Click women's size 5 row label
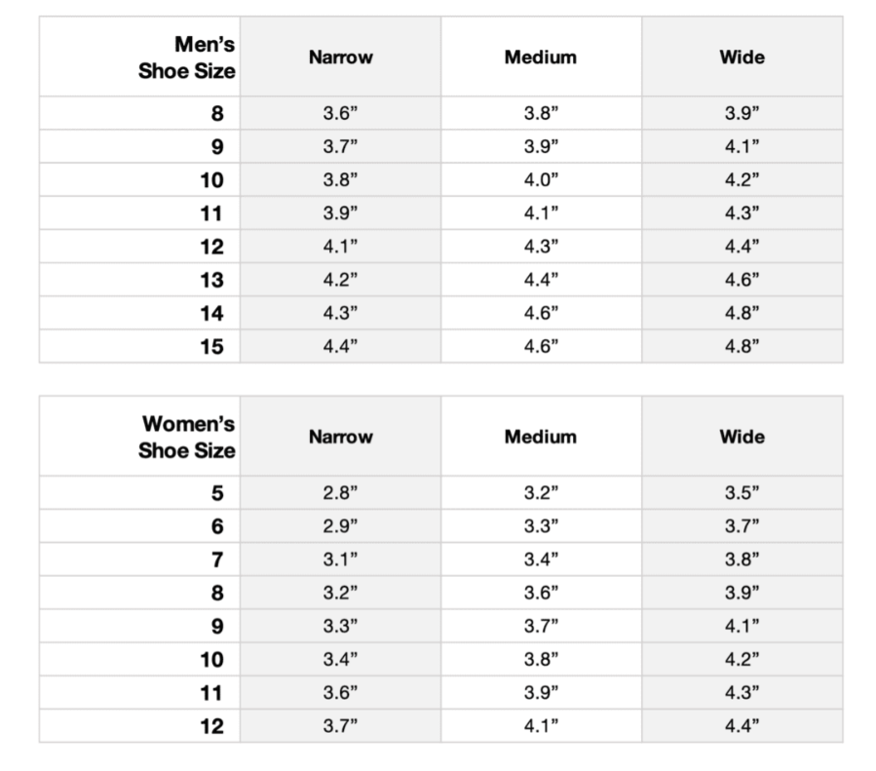The image size is (876, 771). tap(217, 493)
